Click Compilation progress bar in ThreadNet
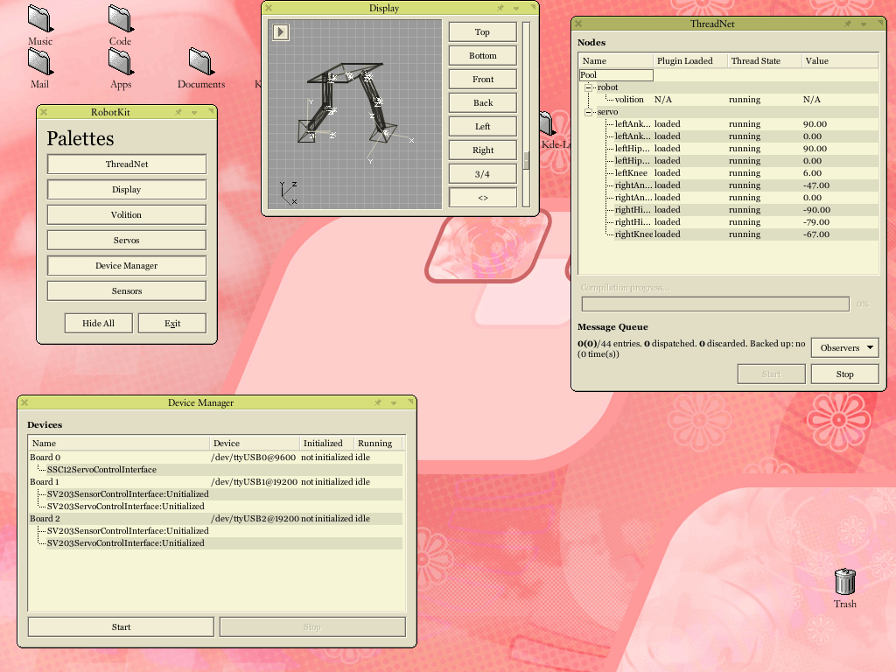The image size is (896, 672). click(716, 304)
